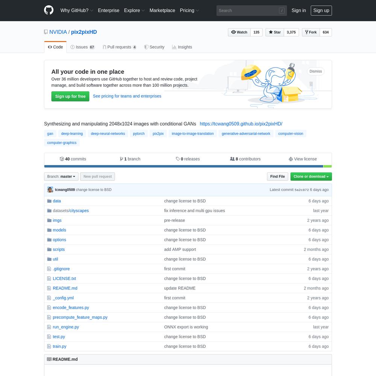The width and height of the screenshot is (376, 376).
Task: Expand the Why GitHub? menu
Action: [77, 11]
